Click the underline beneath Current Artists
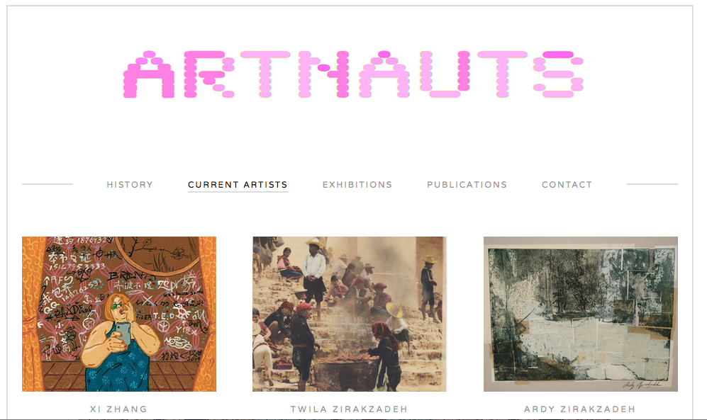The image size is (707, 420). click(x=238, y=192)
